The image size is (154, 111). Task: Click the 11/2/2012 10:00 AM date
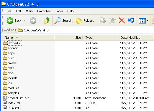(x=135, y=98)
